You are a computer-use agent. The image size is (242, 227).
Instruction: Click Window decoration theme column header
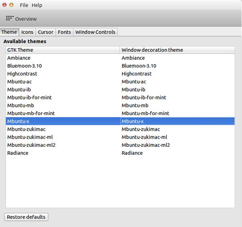[x=177, y=50]
